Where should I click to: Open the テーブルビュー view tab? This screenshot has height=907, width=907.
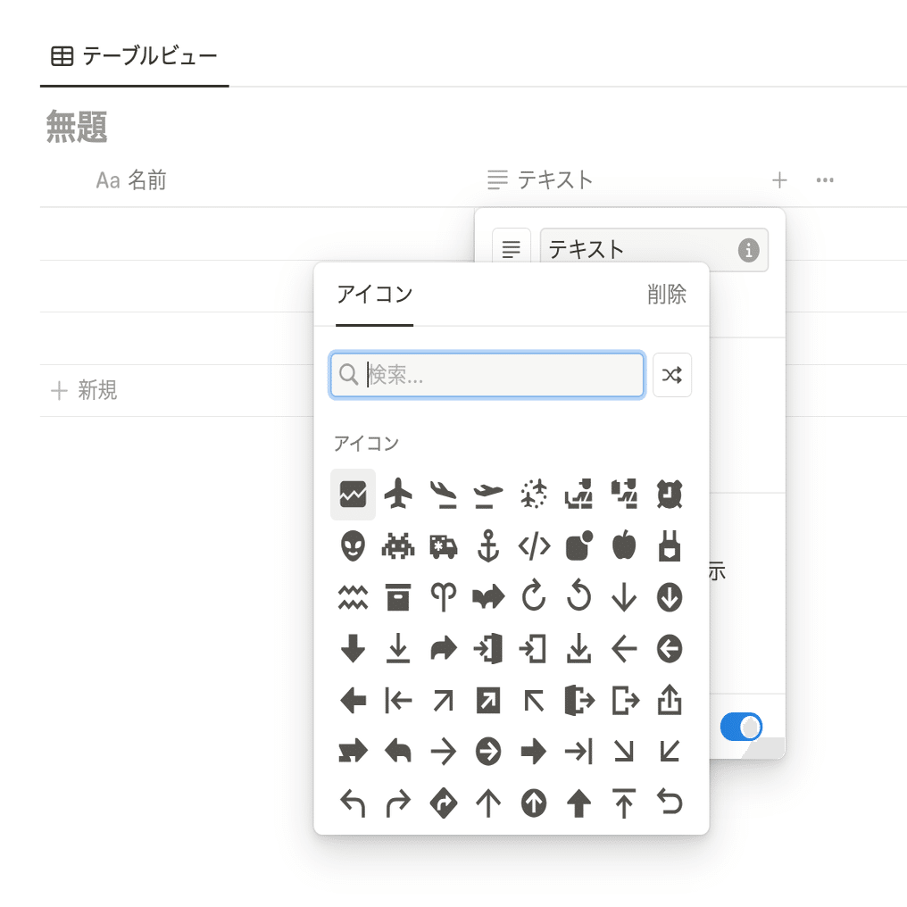tap(135, 56)
